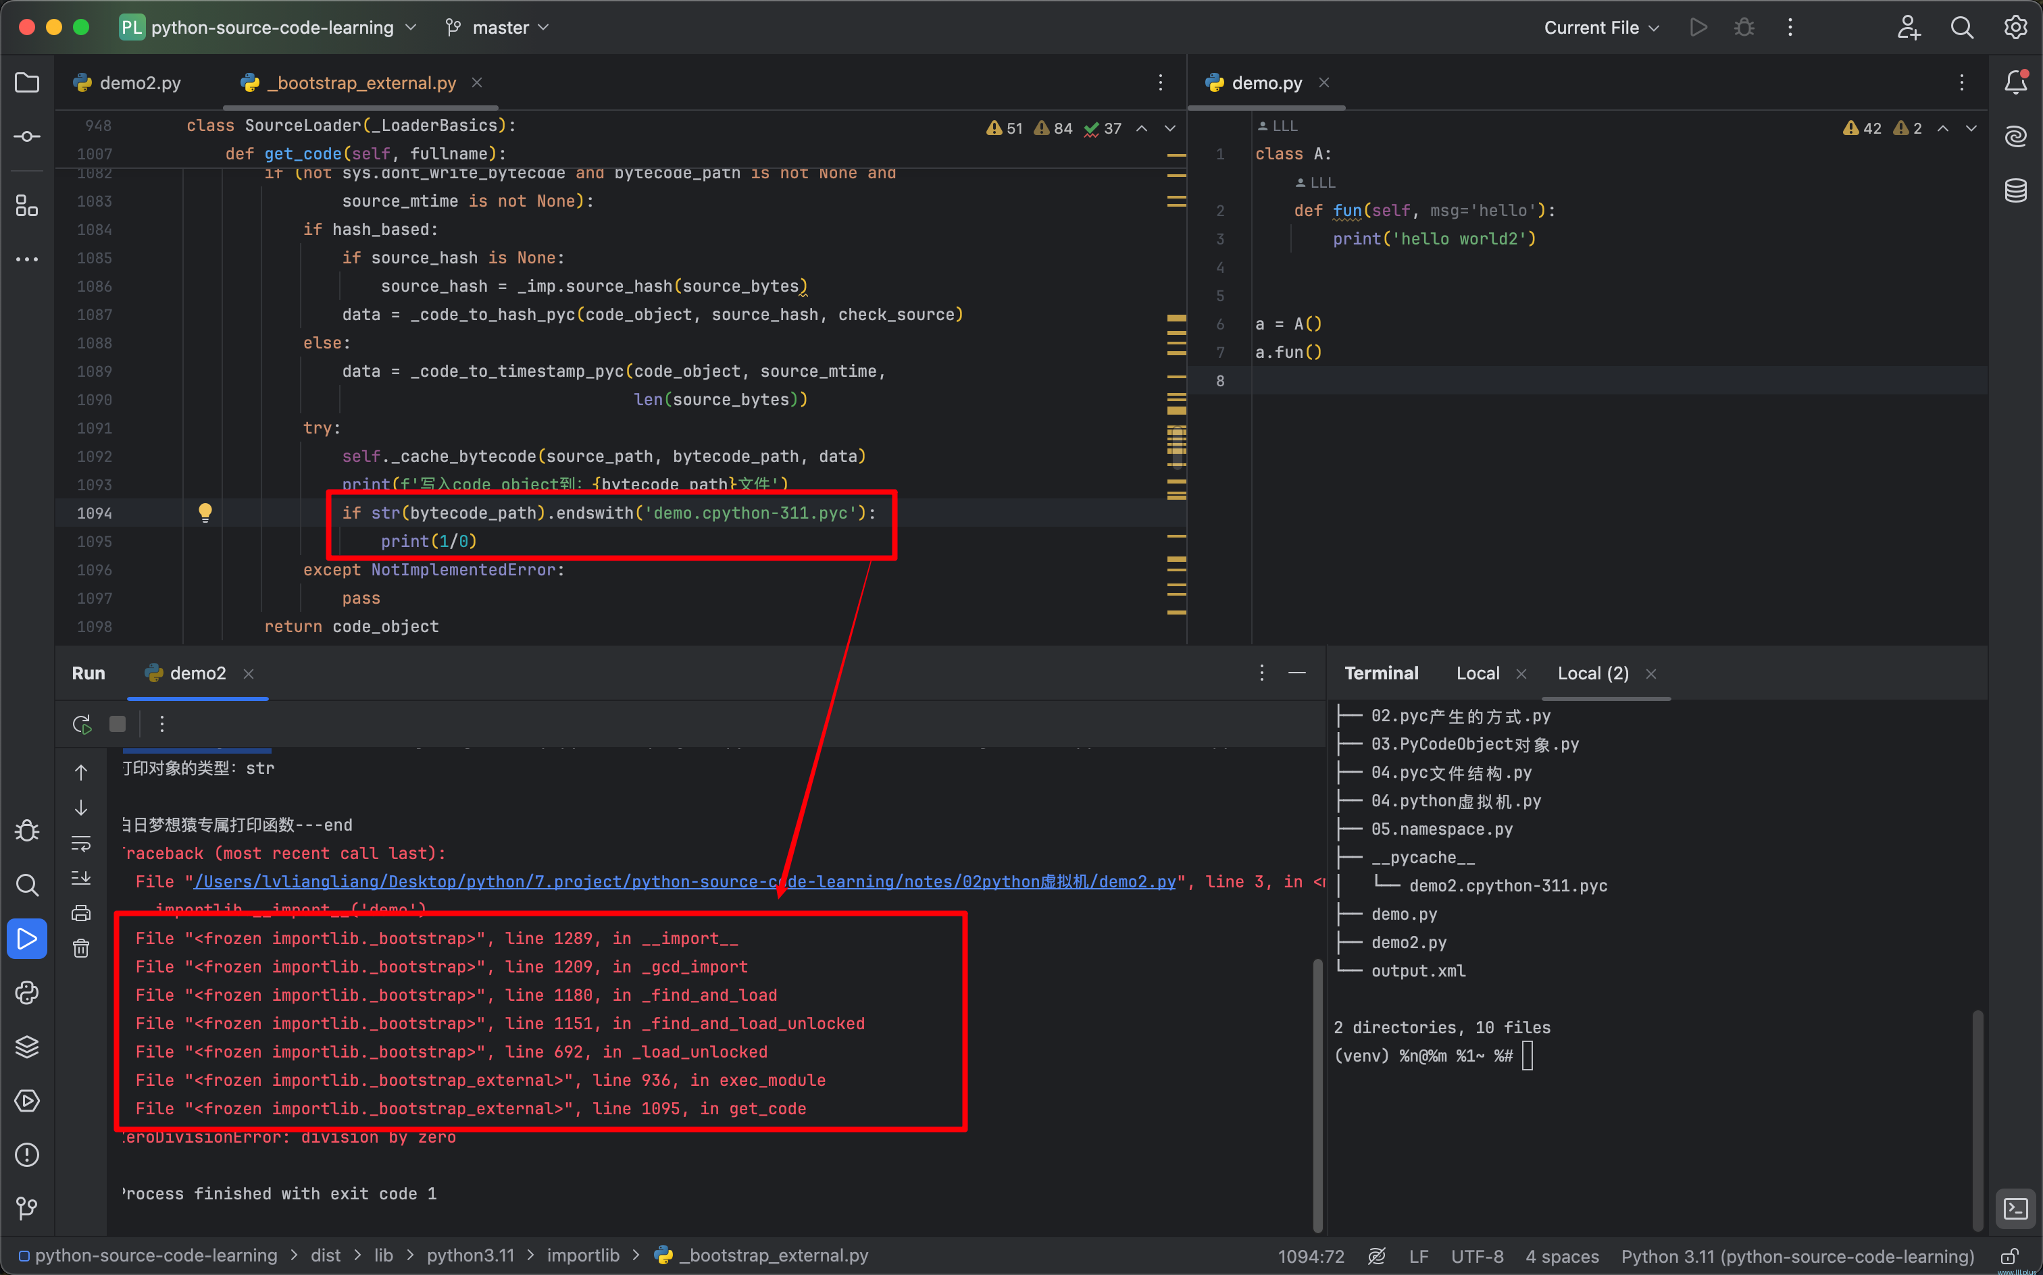Open the left editor tabs options menu
The width and height of the screenshot is (2043, 1275).
(1161, 82)
